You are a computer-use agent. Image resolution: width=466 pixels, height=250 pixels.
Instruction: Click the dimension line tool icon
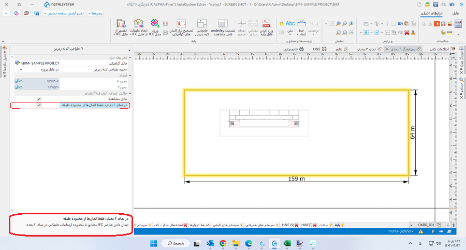(301, 25)
